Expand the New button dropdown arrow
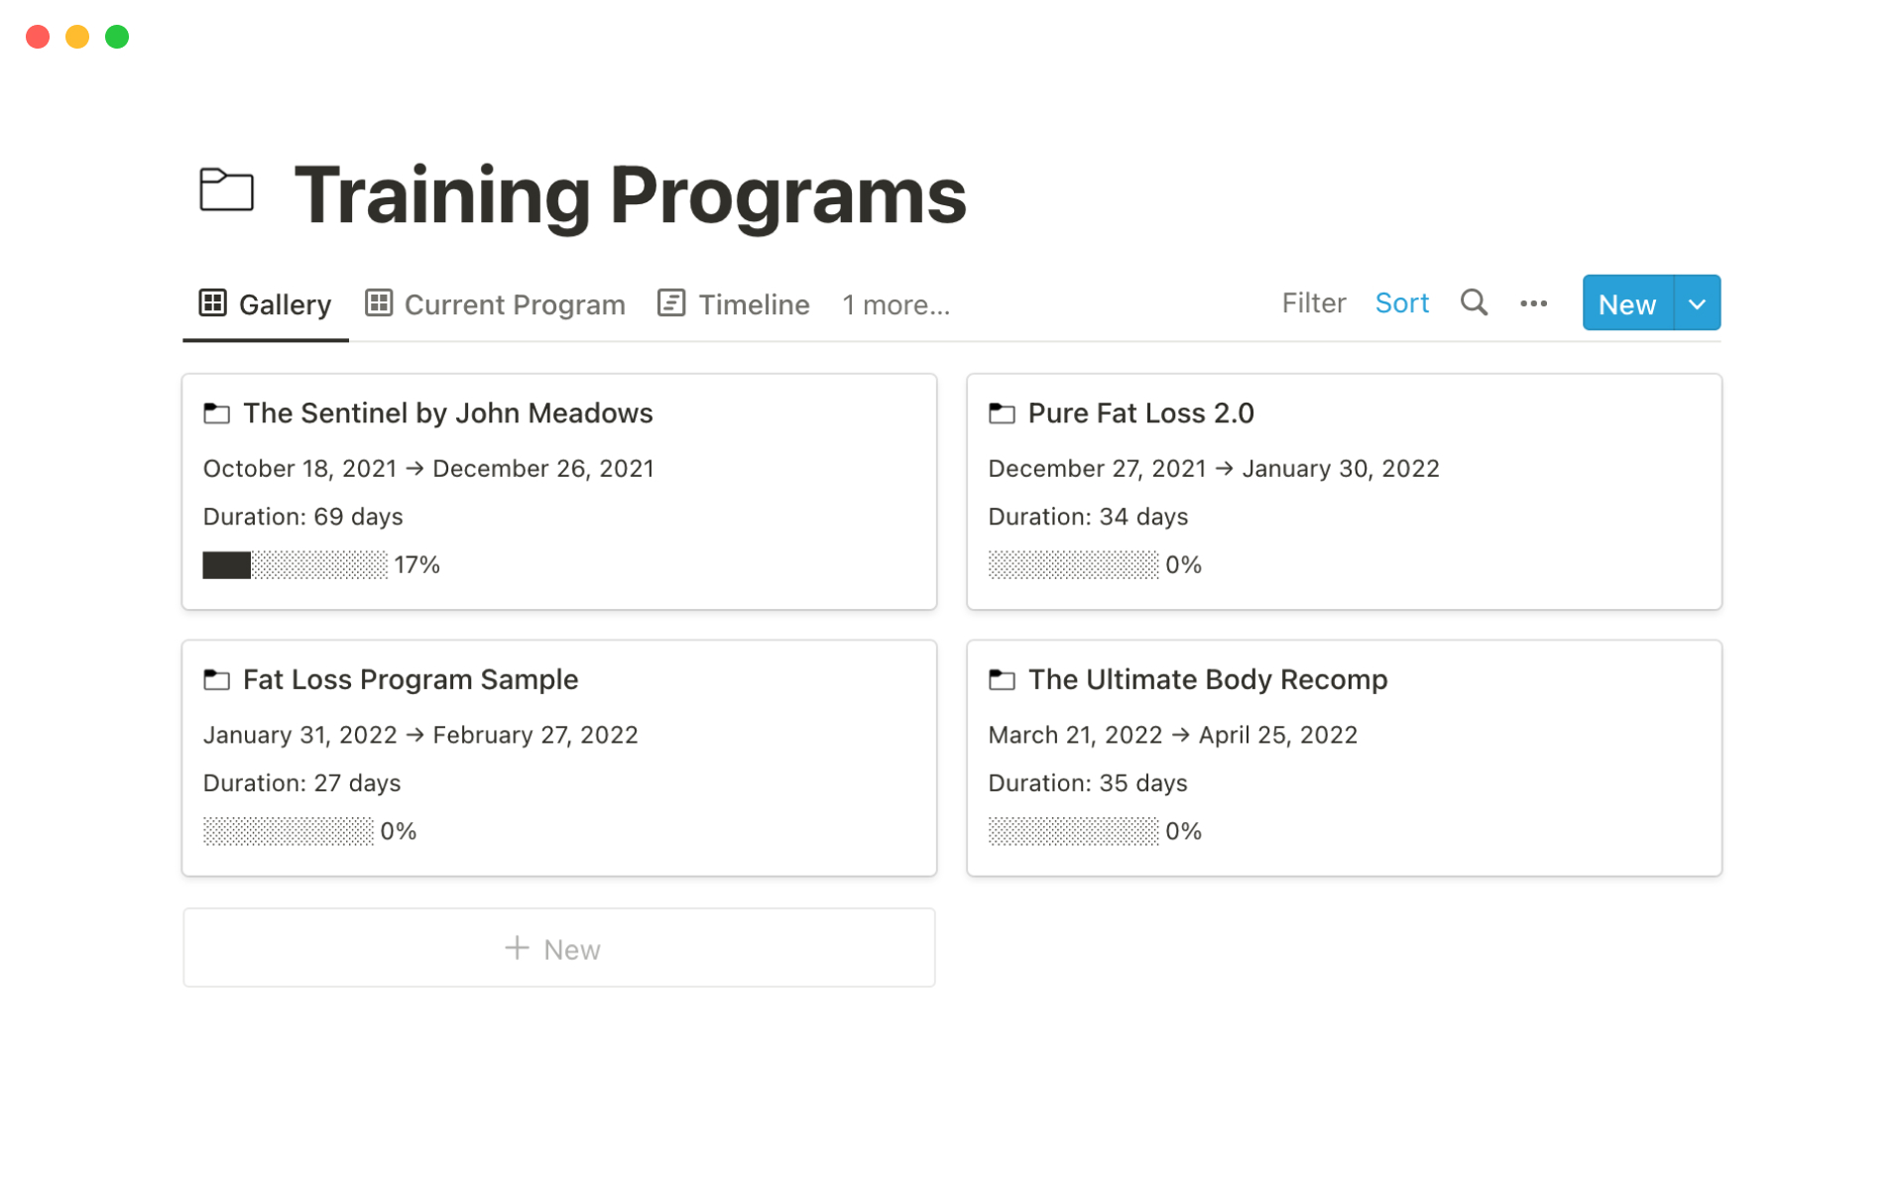 pyautogui.click(x=1697, y=303)
